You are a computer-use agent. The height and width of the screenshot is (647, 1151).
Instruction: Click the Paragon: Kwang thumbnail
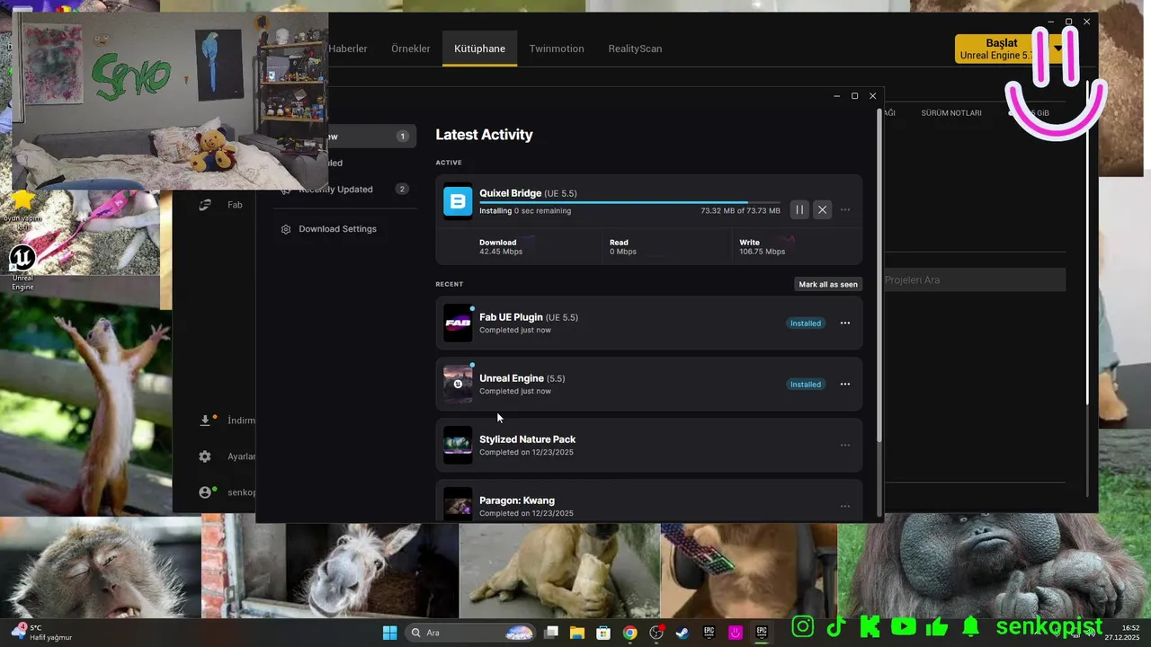458,504
